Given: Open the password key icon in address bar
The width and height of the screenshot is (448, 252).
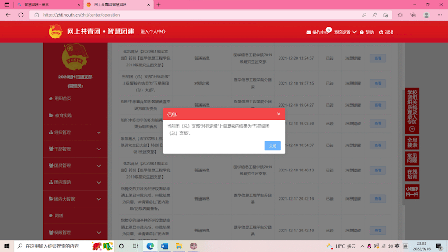Looking at the screenshot, I should click(x=364, y=15).
